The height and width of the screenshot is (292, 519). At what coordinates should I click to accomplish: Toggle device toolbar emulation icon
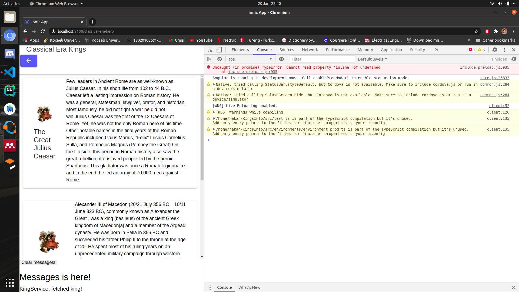[x=219, y=50]
